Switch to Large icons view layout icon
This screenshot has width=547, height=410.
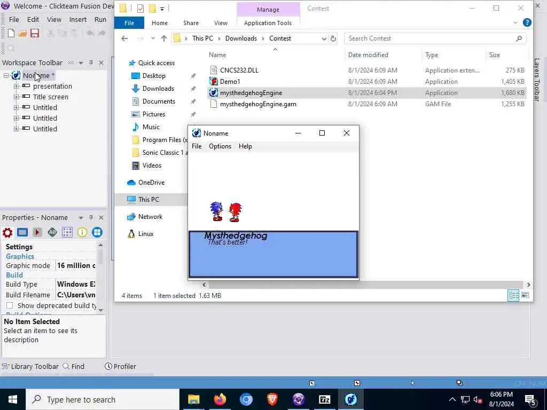click(525, 296)
